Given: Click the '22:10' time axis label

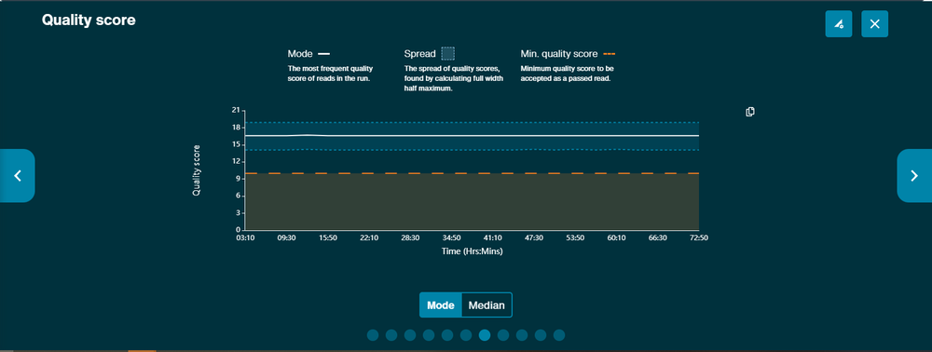Looking at the screenshot, I should 368,237.
